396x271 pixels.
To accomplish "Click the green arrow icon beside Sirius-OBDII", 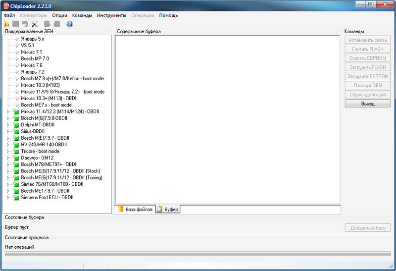I will (16, 131).
